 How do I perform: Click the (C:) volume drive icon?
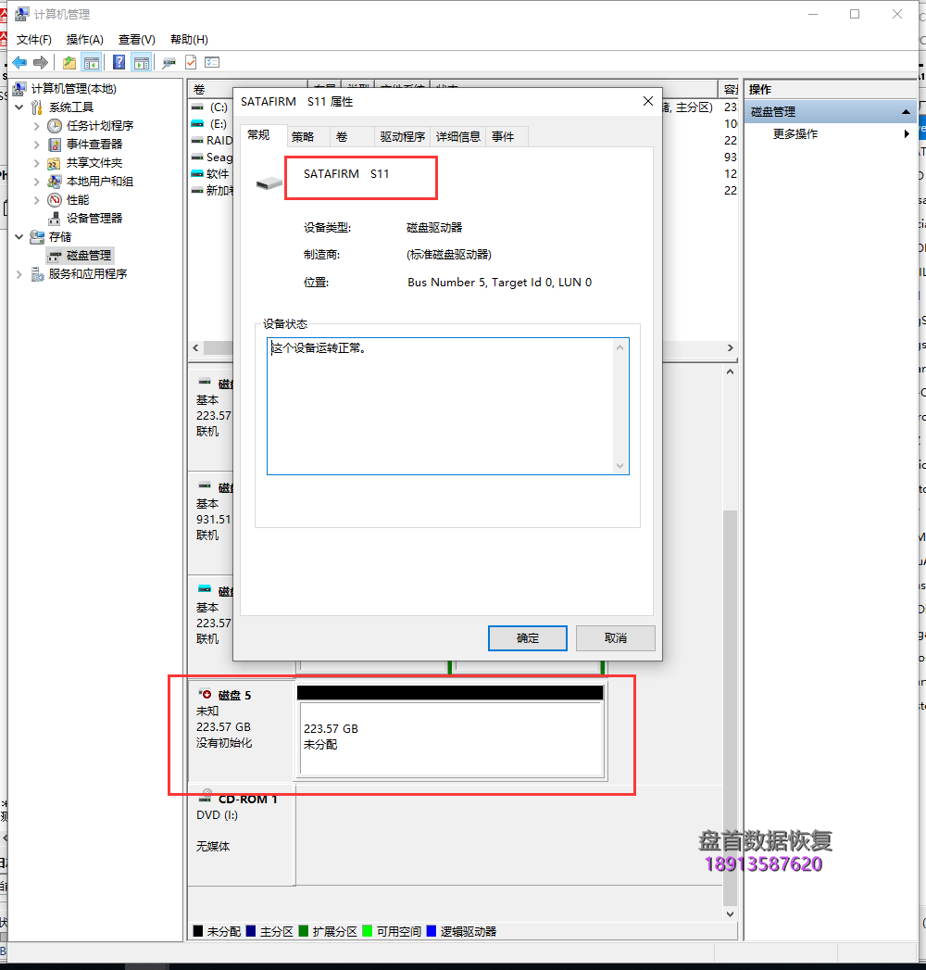(x=198, y=107)
